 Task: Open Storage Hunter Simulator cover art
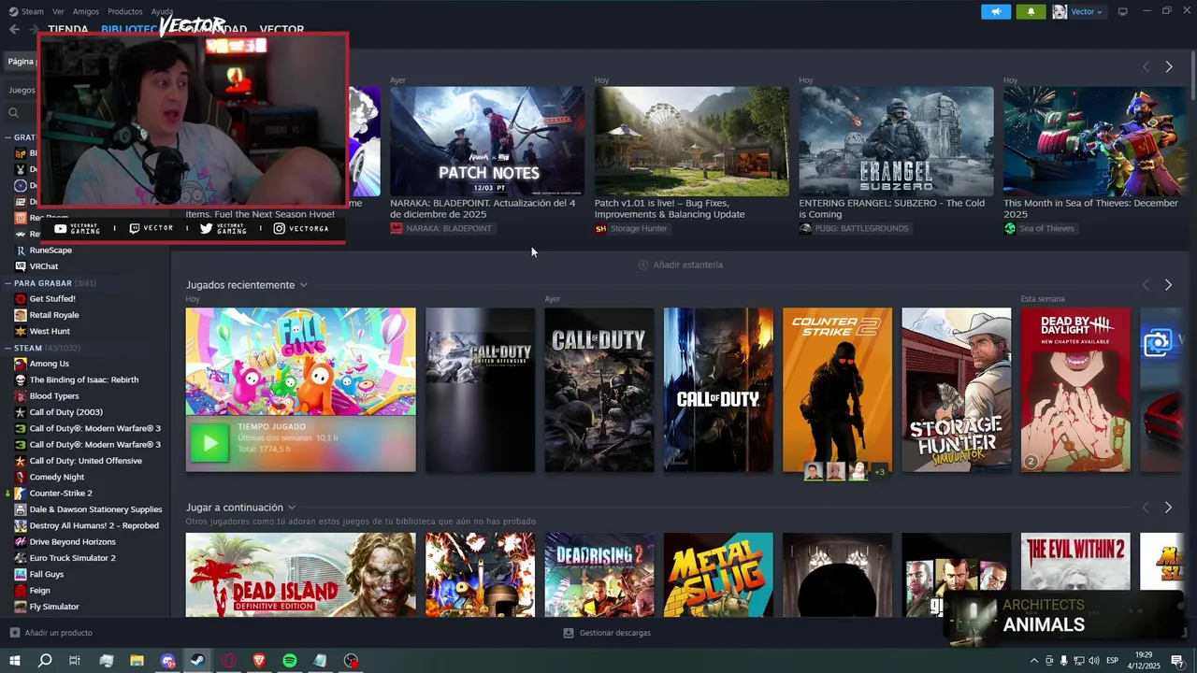tap(956, 390)
